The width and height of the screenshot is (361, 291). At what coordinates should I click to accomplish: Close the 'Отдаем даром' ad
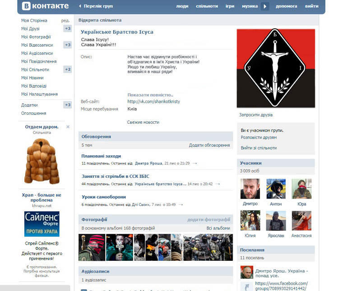(x=68, y=127)
